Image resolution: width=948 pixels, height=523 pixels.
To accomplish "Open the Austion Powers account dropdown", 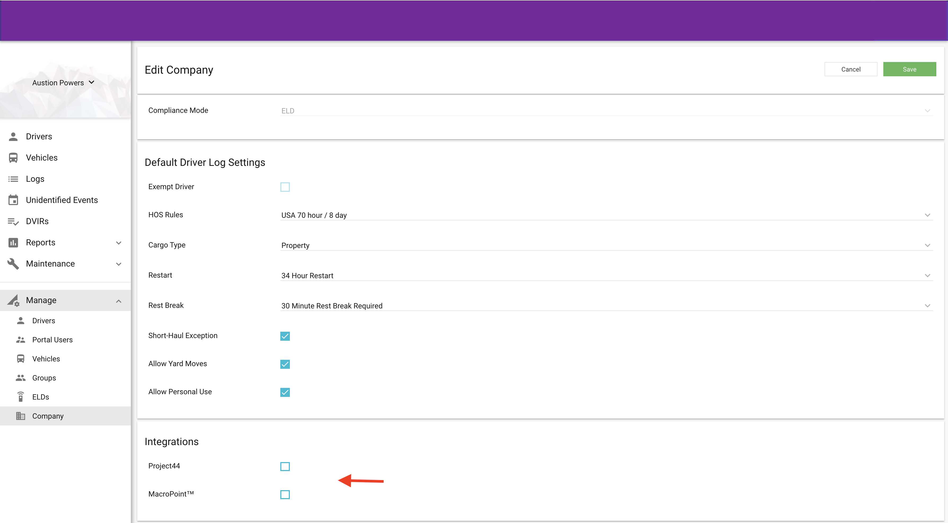I will [63, 83].
